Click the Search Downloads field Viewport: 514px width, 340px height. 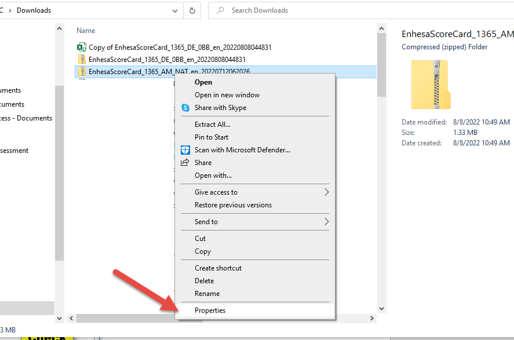[360, 10]
